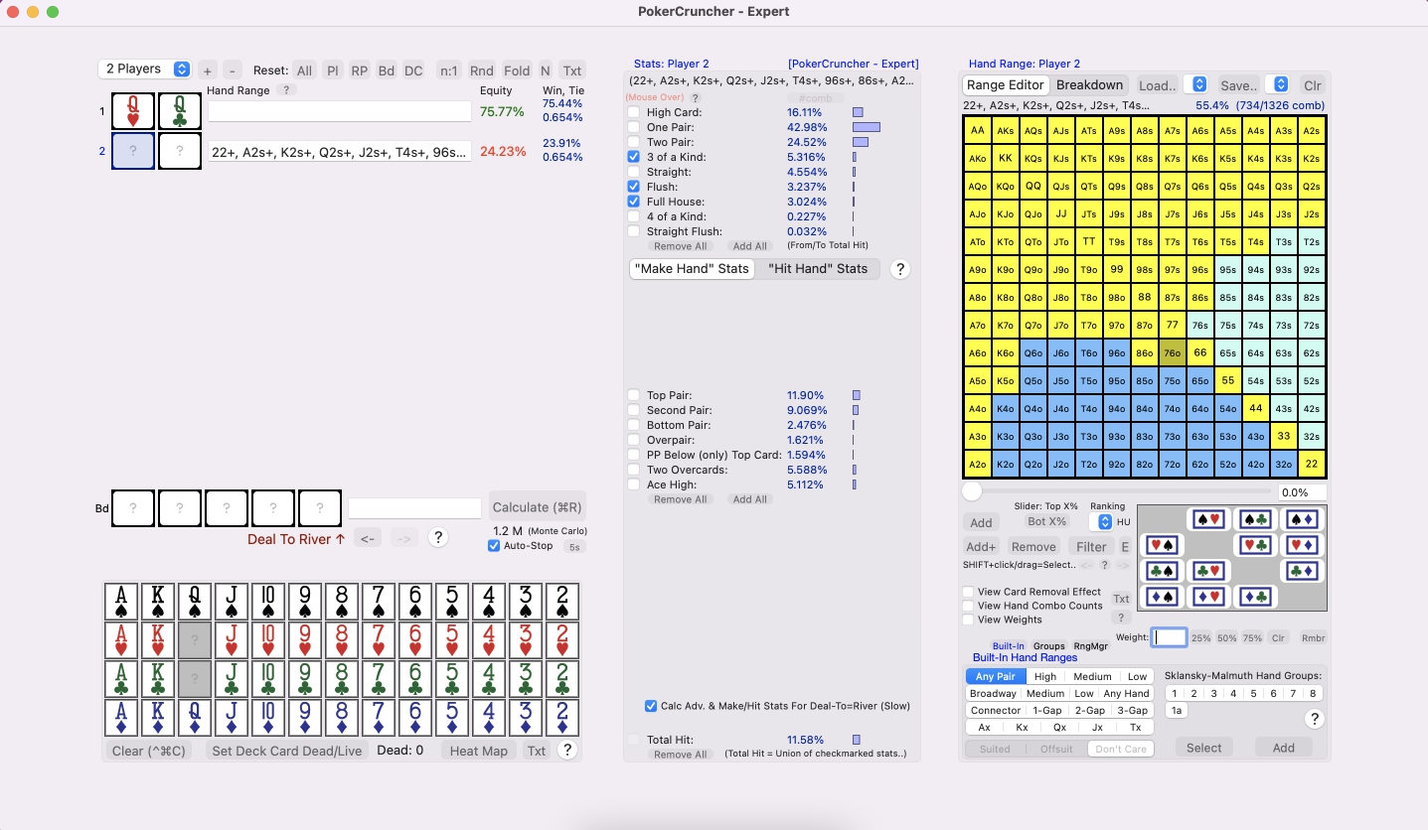
Task: Click the Weight input field
Action: click(x=1170, y=637)
